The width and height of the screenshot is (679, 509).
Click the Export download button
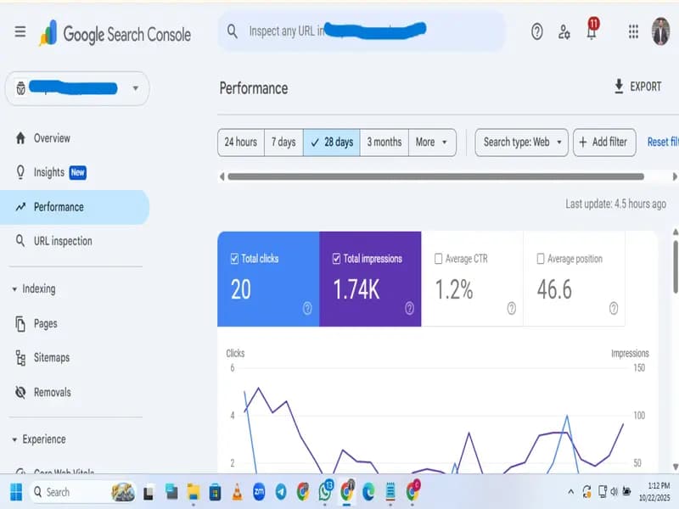click(x=637, y=87)
